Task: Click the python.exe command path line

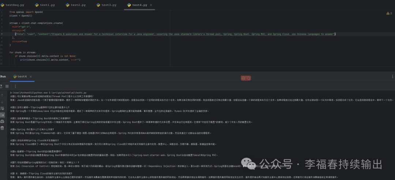Action: 48,93
